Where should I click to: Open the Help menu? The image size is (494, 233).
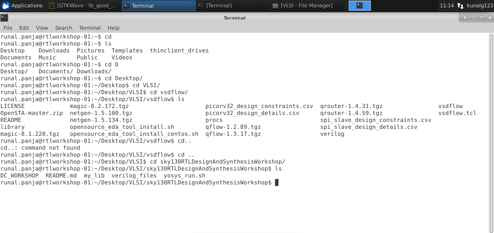click(x=113, y=28)
